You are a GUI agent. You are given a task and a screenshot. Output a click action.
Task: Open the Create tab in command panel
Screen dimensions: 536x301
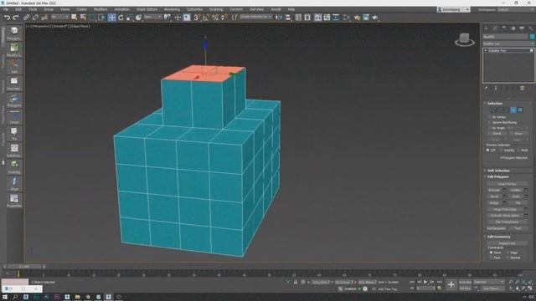point(486,28)
